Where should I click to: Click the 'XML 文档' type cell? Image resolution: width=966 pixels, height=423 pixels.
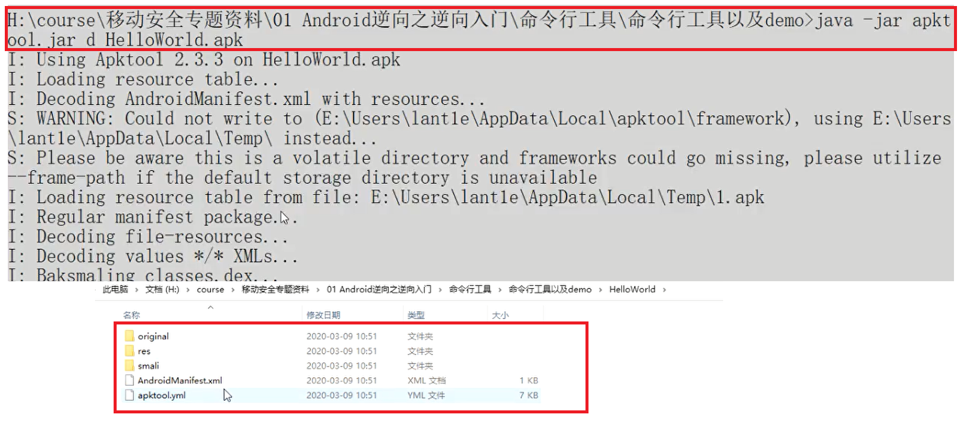[427, 380]
